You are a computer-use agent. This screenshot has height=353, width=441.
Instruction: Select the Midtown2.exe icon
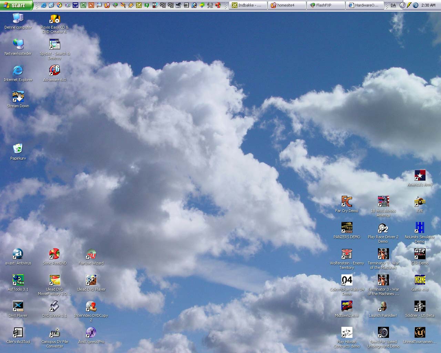click(x=347, y=310)
